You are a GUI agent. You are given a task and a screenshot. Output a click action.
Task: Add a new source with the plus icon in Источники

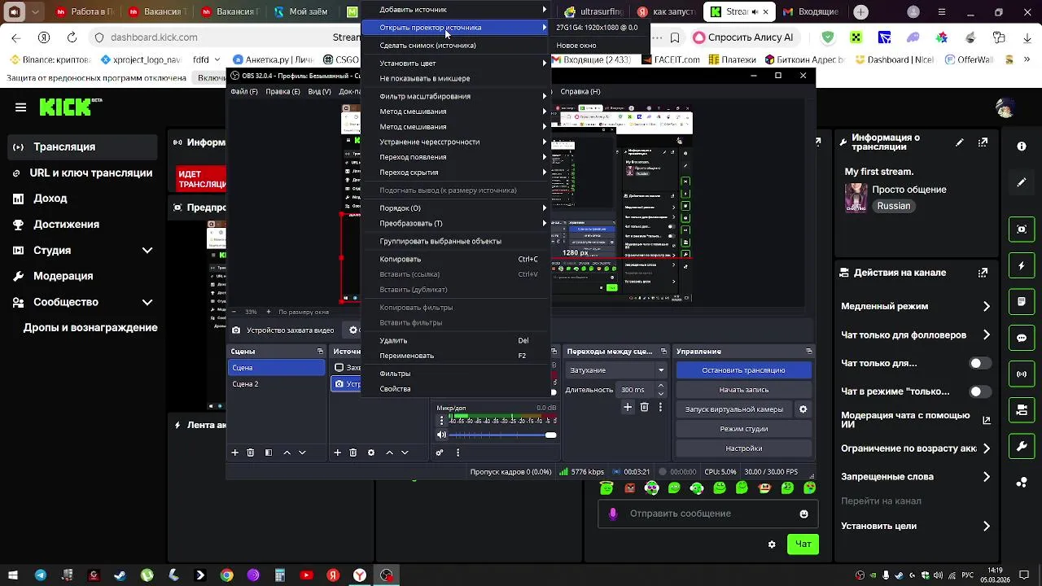pyautogui.click(x=338, y=453)
